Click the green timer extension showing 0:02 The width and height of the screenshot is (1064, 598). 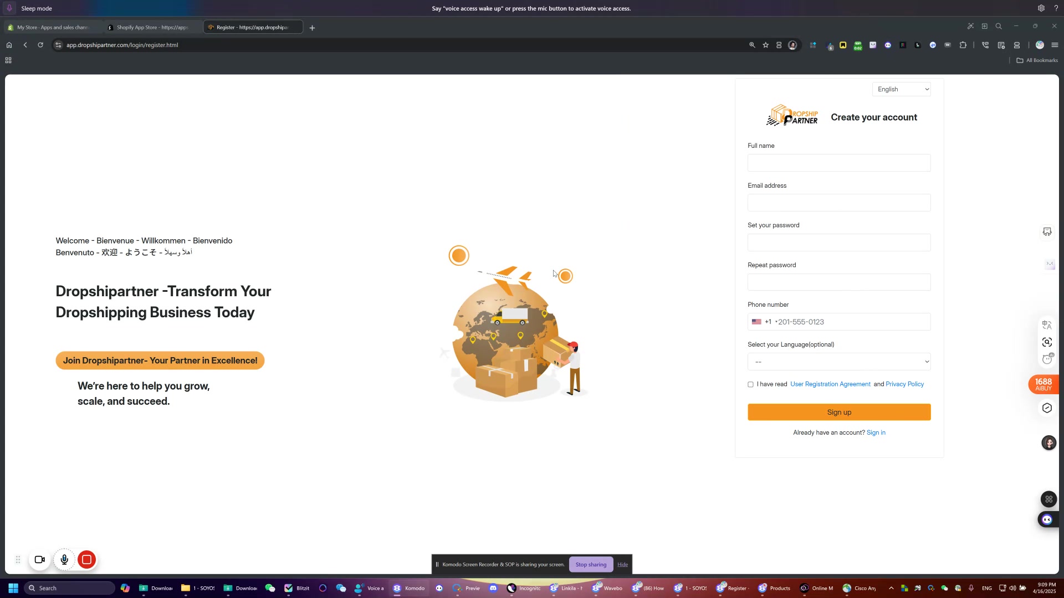[858, 45]
